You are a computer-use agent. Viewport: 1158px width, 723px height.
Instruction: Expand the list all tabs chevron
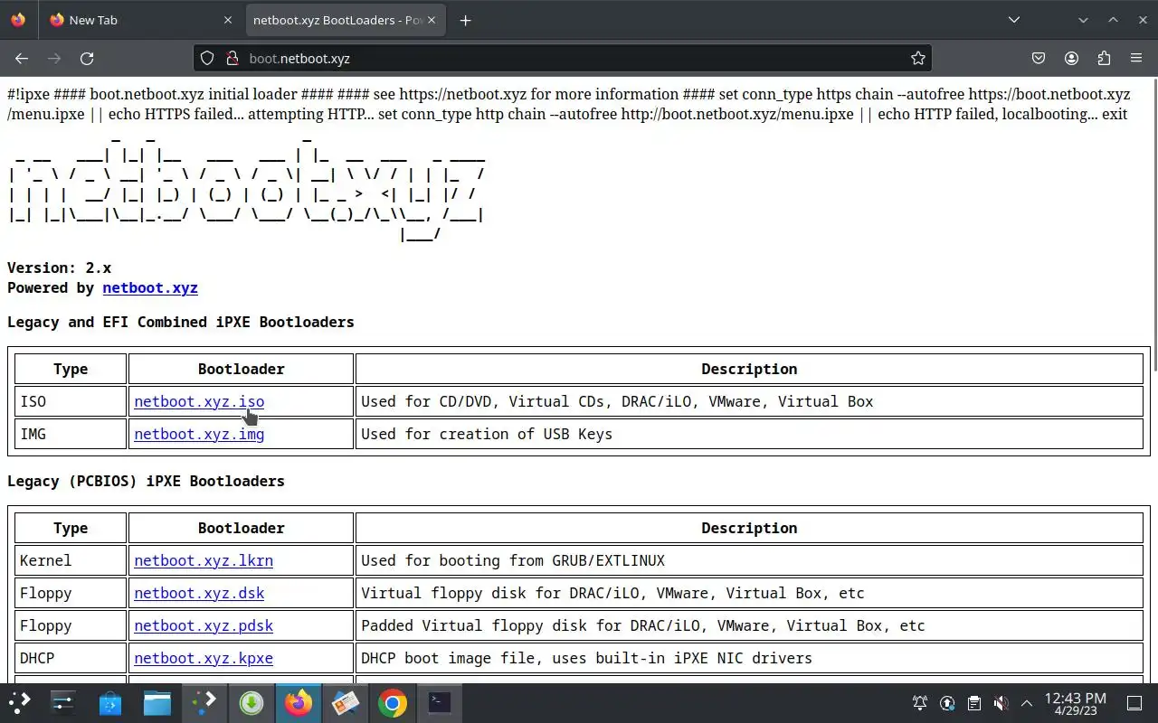tap(1014, 20)
